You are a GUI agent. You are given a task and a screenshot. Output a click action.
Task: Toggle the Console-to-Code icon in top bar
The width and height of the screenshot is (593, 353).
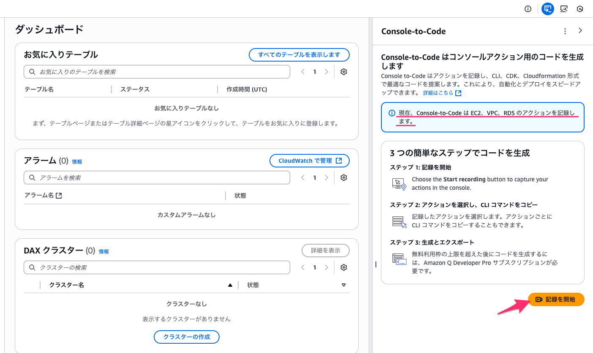point(548,9)
